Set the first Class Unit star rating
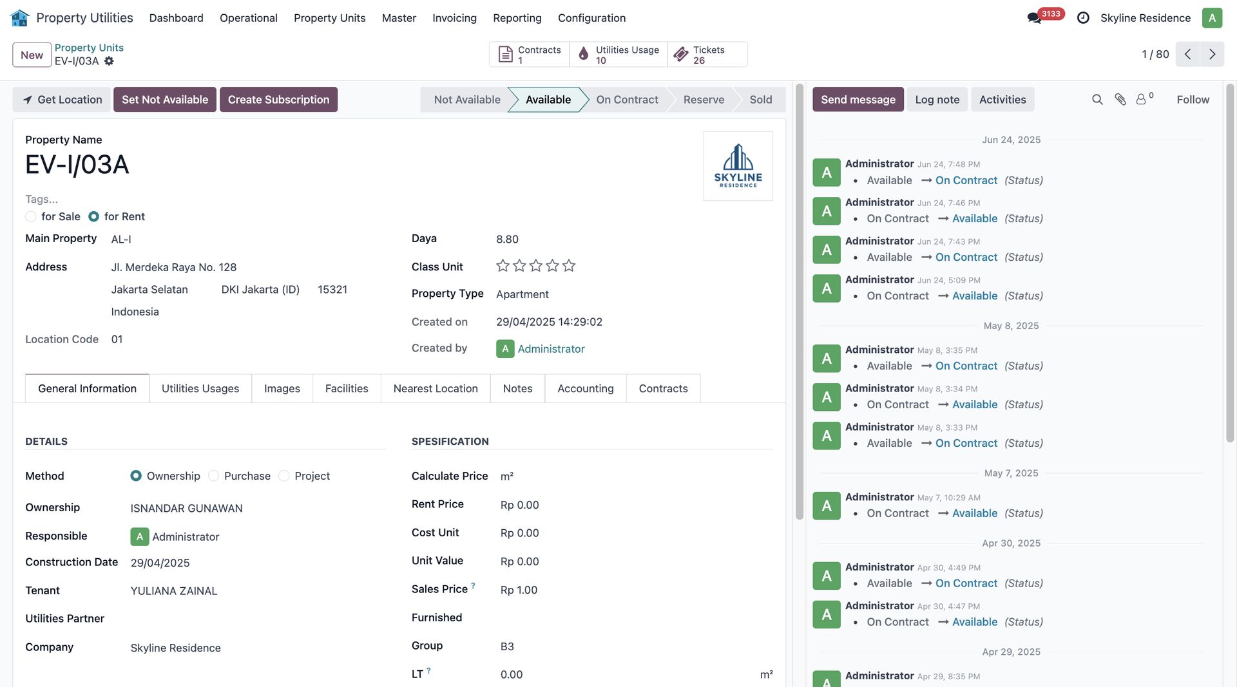Image resolution: width=1237 pixels, height=687 pixels. [x=503, y=266]
